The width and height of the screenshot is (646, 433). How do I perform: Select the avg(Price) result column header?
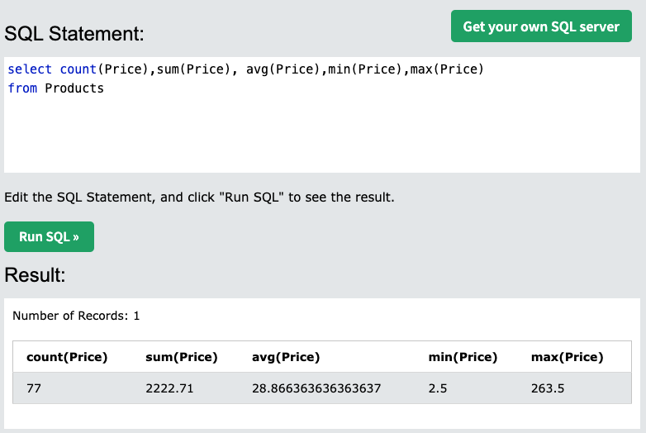coord(286,357)
